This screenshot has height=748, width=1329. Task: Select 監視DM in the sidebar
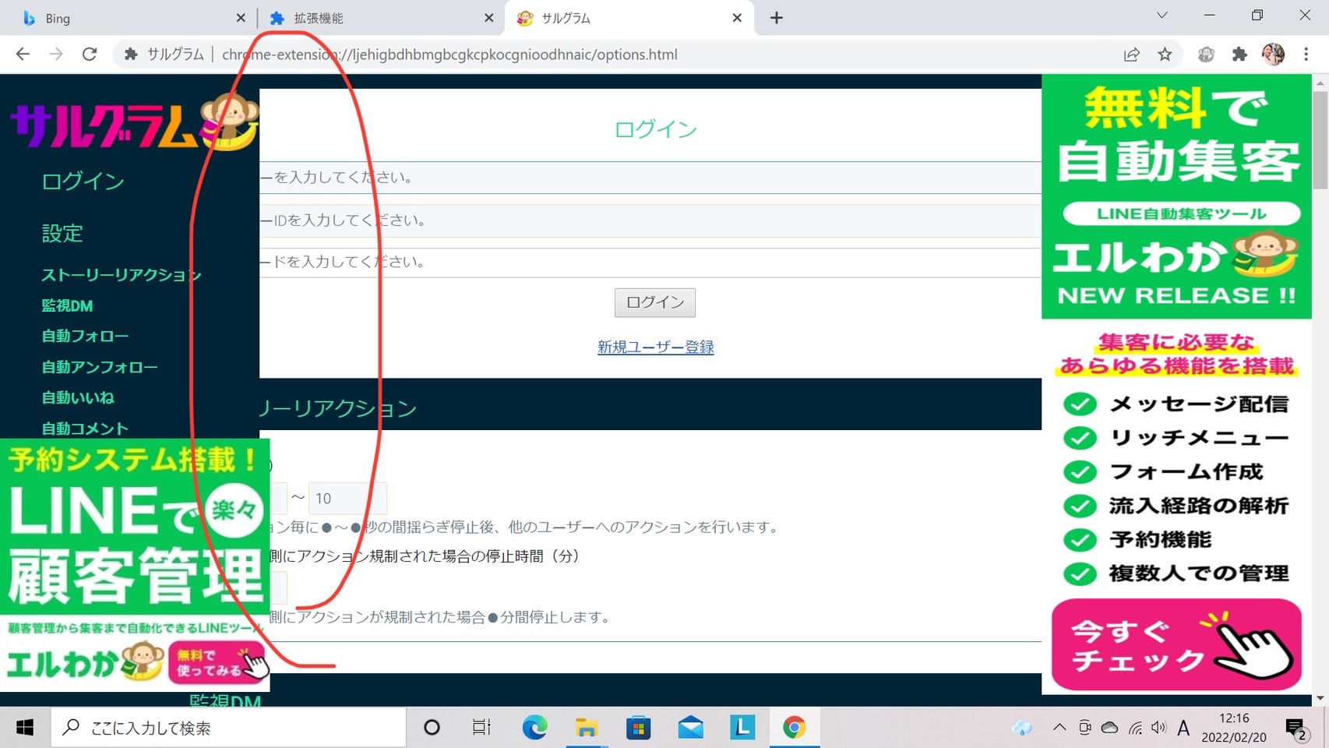pos(67,306)
